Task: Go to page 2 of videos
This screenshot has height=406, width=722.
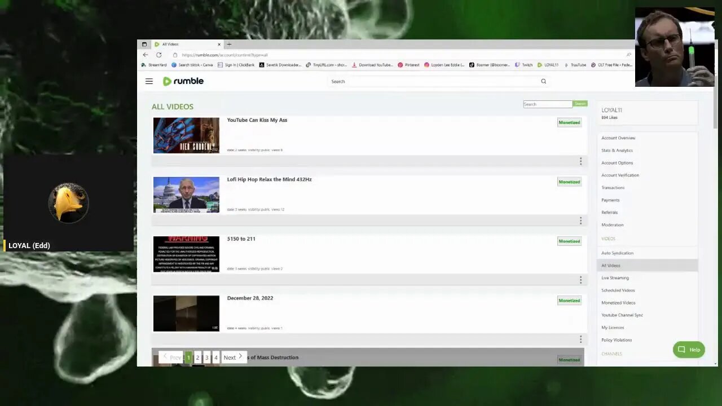Action: [x=197, y=358]
